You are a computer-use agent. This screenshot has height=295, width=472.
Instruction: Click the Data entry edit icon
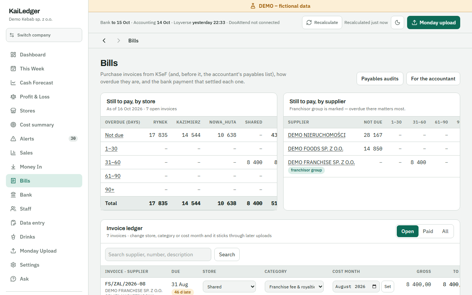pyautogui.click(x=13, y=223)
